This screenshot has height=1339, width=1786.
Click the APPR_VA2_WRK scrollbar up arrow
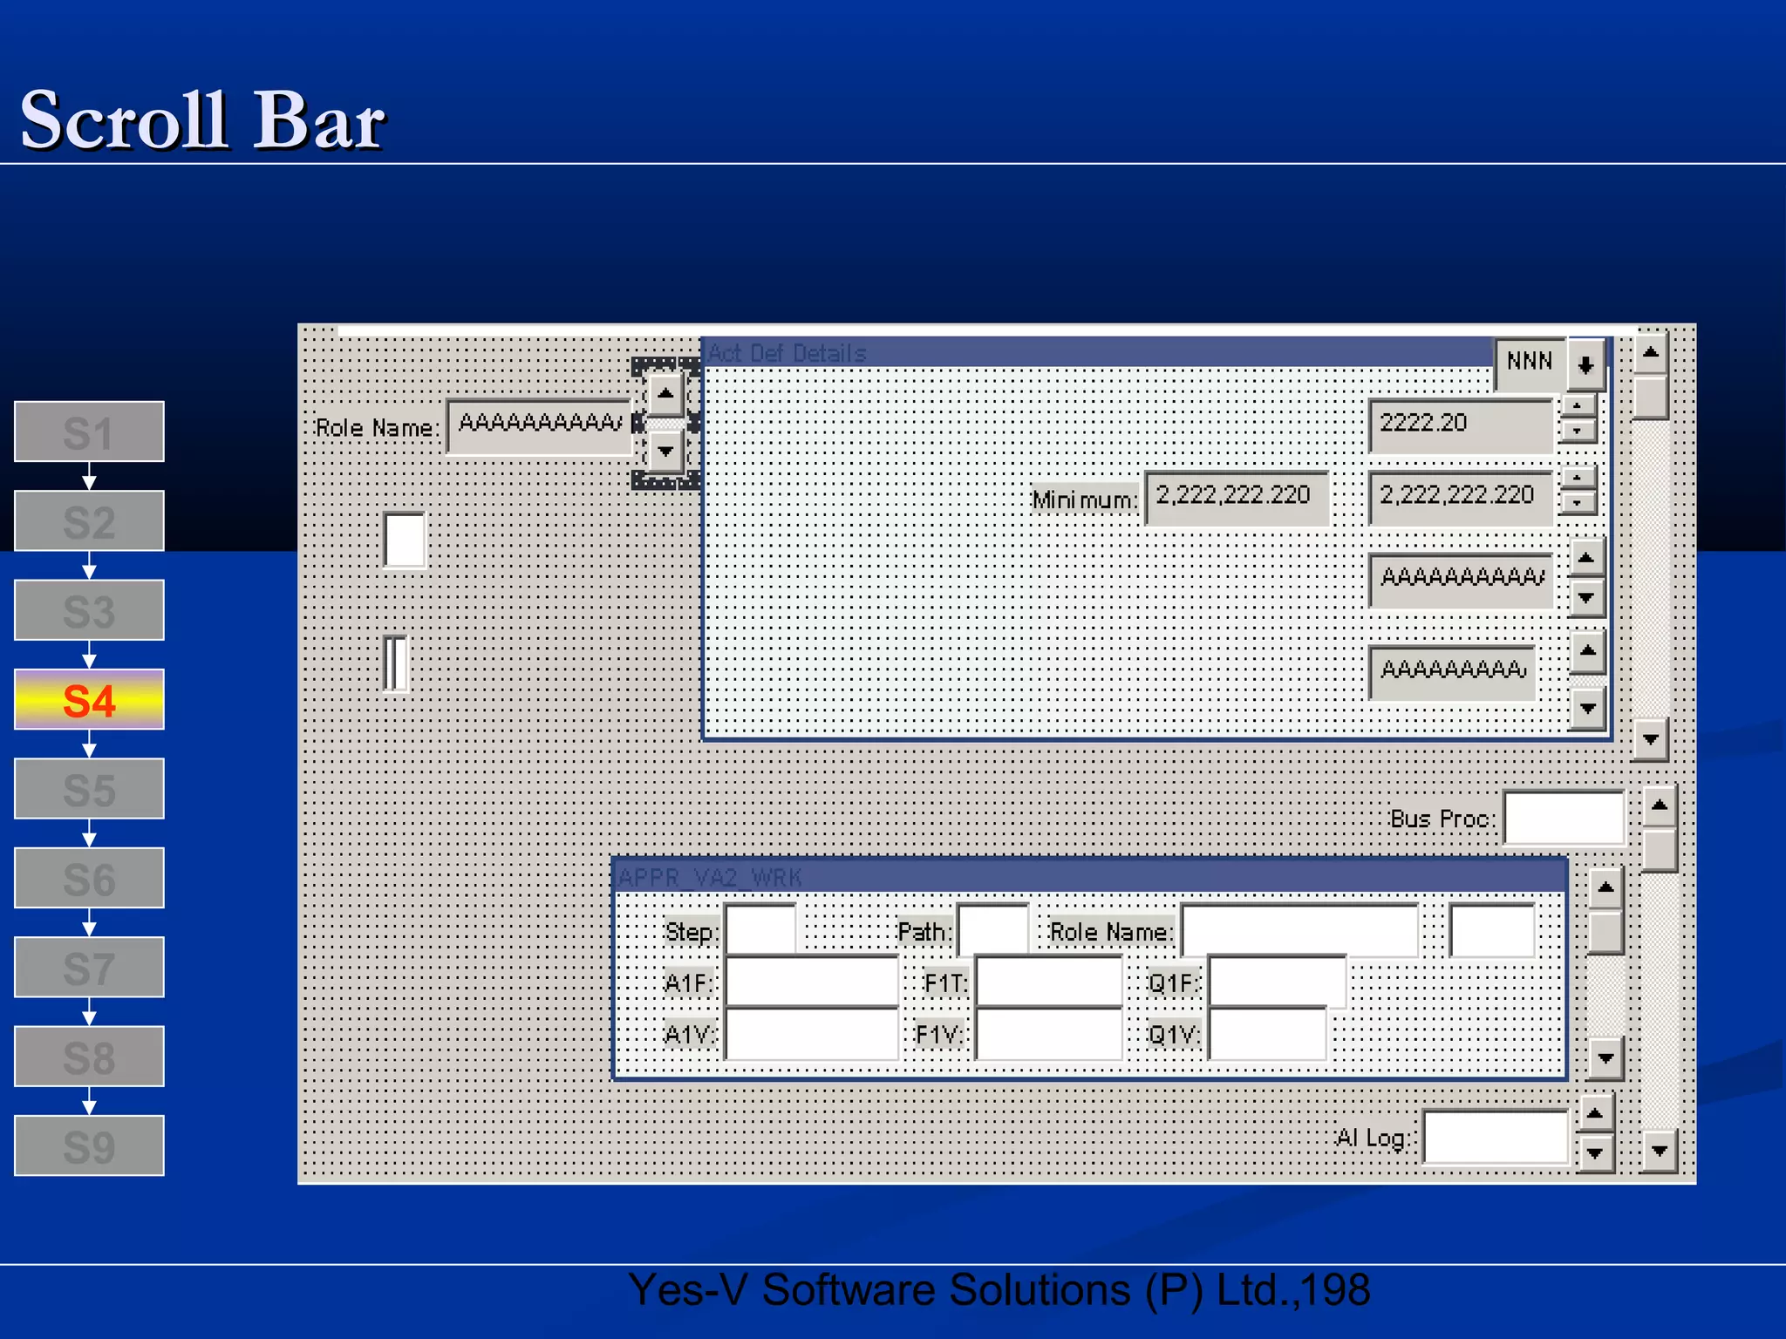[1605, 888]
